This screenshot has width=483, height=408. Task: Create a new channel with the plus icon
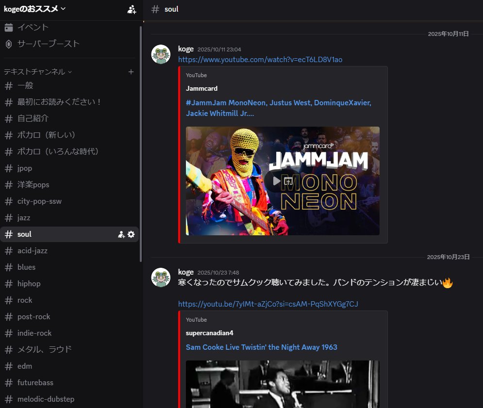click(131, 71)
